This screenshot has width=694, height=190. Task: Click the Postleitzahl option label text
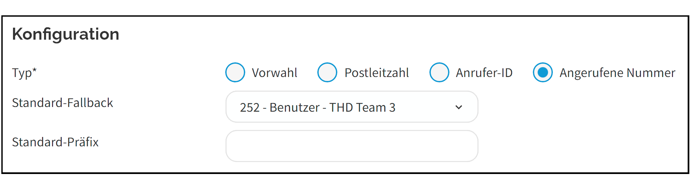tap(377, 73)
